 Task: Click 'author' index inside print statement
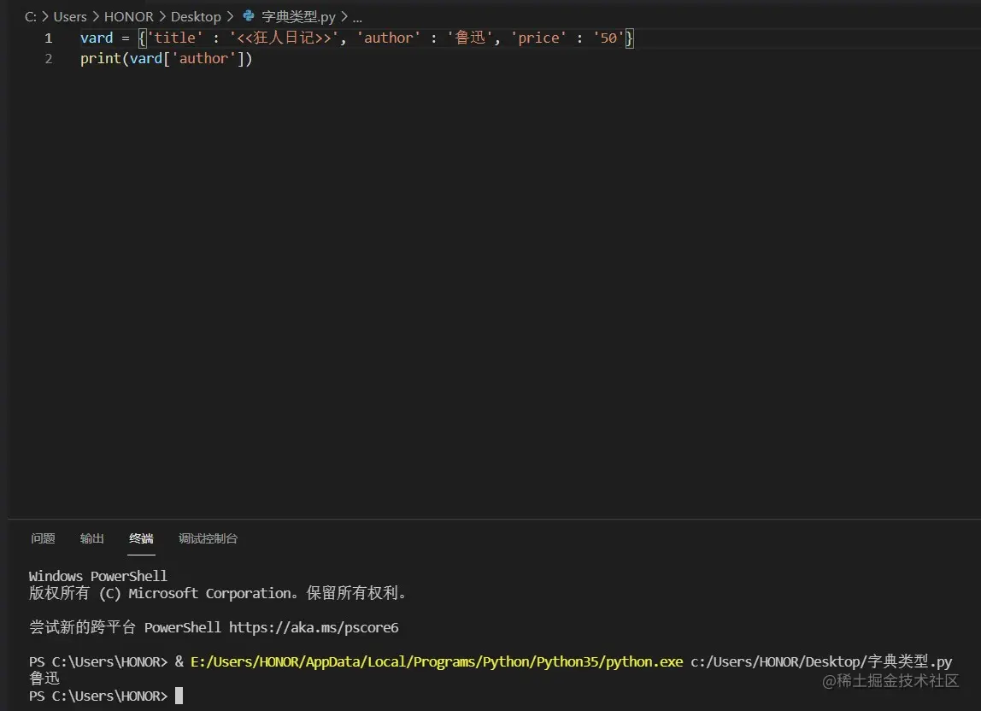point(204,59)
